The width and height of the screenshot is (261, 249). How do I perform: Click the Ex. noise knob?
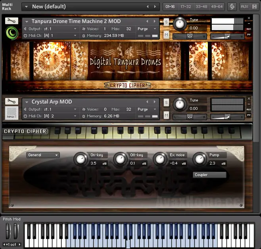pos(160,159)
